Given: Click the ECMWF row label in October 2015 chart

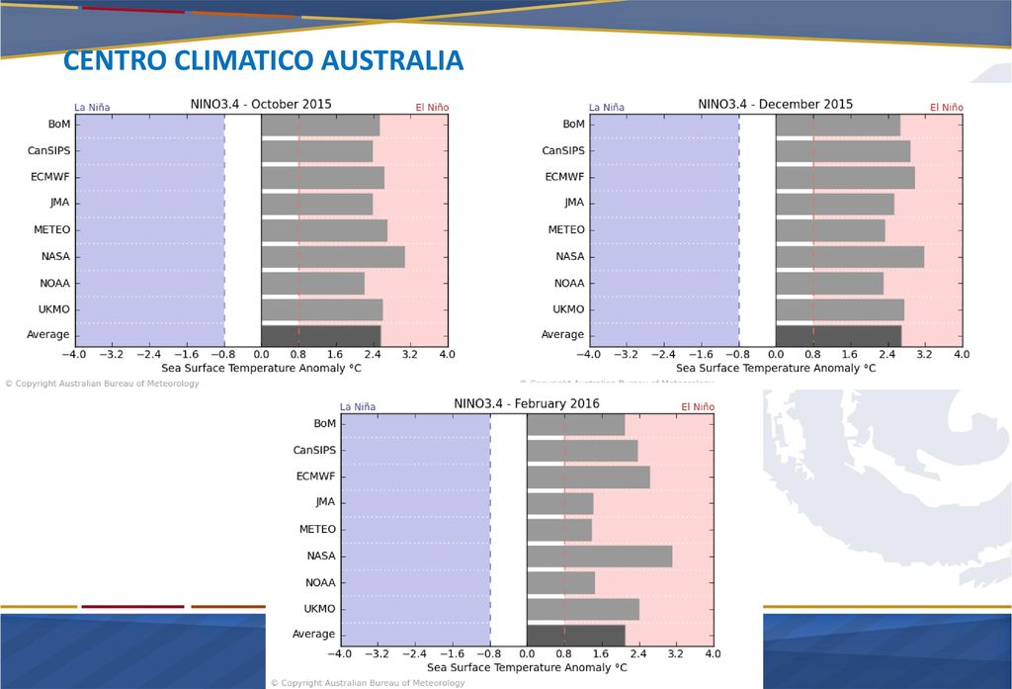Looking at the screenshot, I should tap(49, 177).
